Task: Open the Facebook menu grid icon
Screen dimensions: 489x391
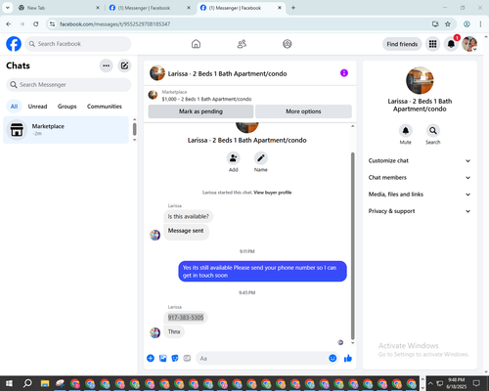Action: [x=432, y=44]
